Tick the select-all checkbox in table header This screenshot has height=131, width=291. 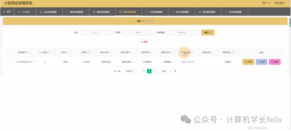10,52
